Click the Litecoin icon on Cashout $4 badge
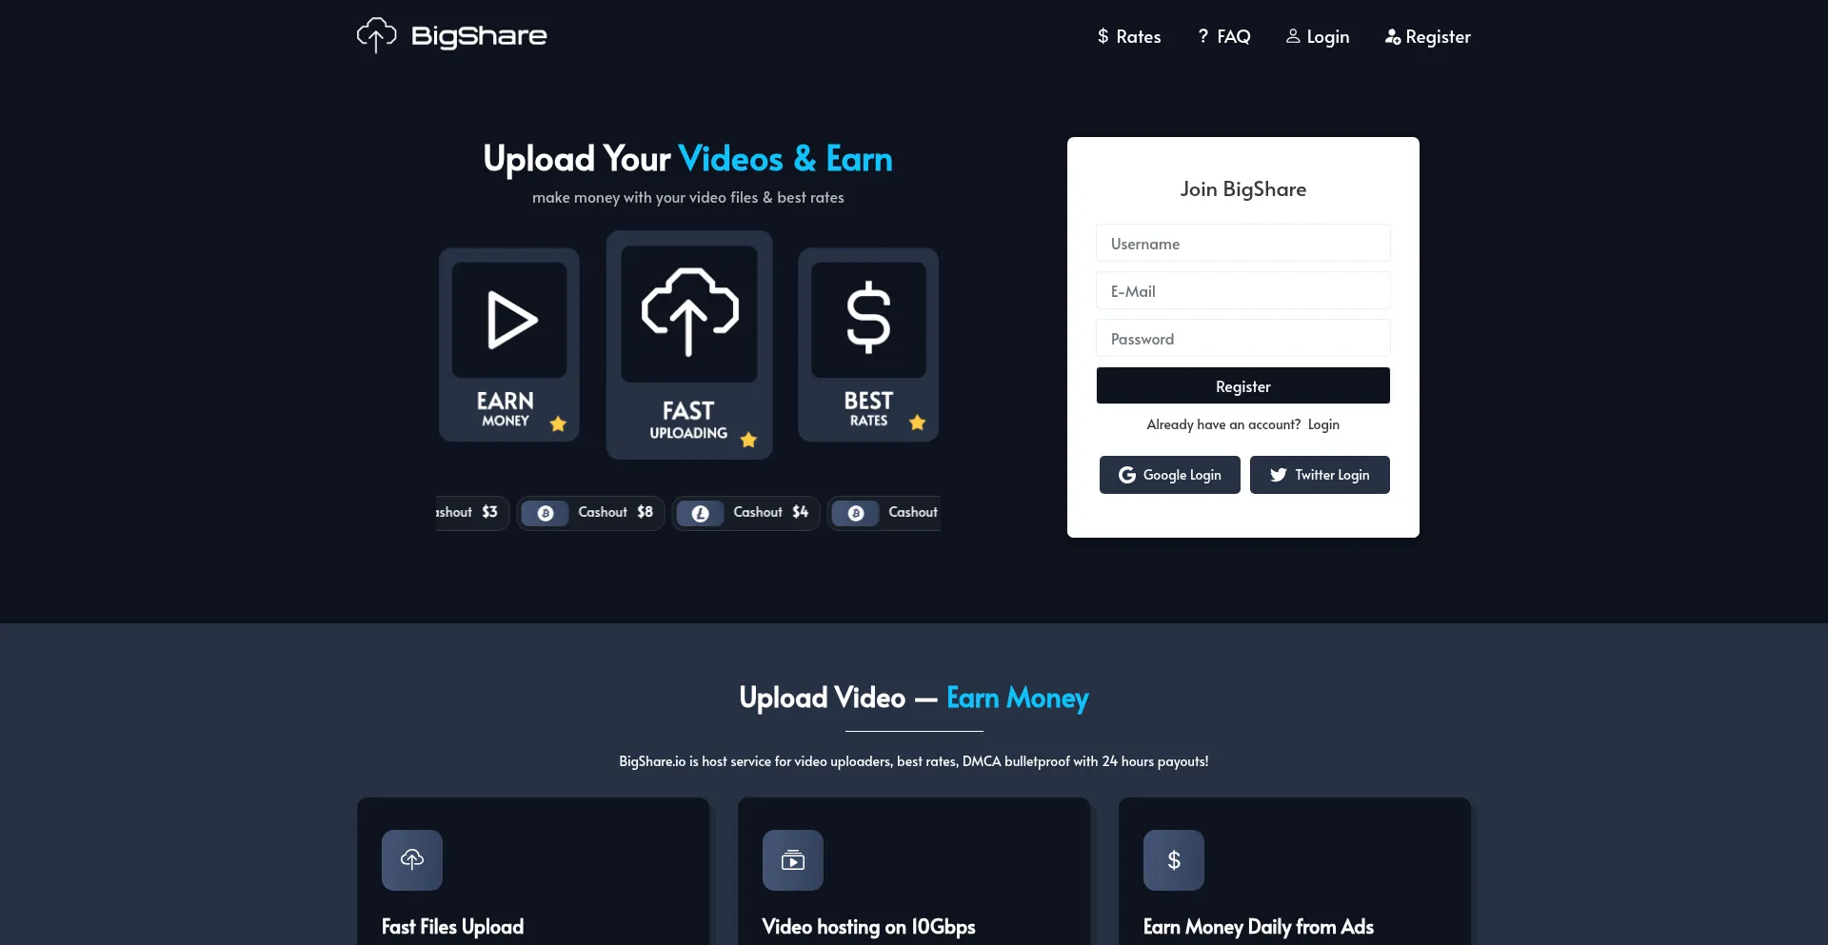Viewport: 1828px width, 945px height. click(700, 513)
